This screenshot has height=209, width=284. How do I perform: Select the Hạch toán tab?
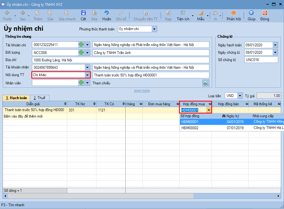16,98
